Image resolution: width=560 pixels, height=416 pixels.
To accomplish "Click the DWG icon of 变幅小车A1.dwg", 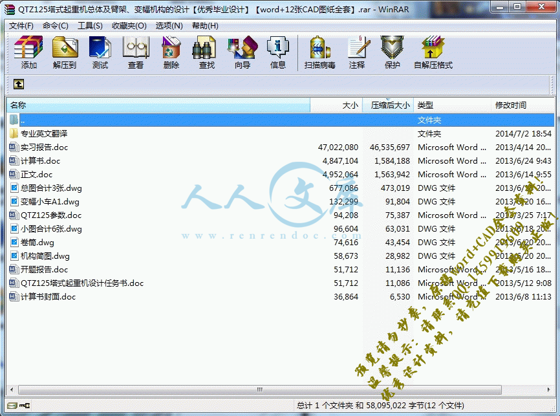I will (14, 201).
